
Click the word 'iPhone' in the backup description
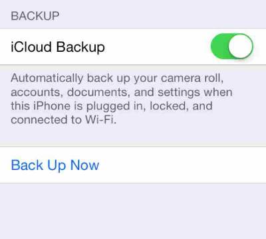pyautogui.click(x=52, y=106)
